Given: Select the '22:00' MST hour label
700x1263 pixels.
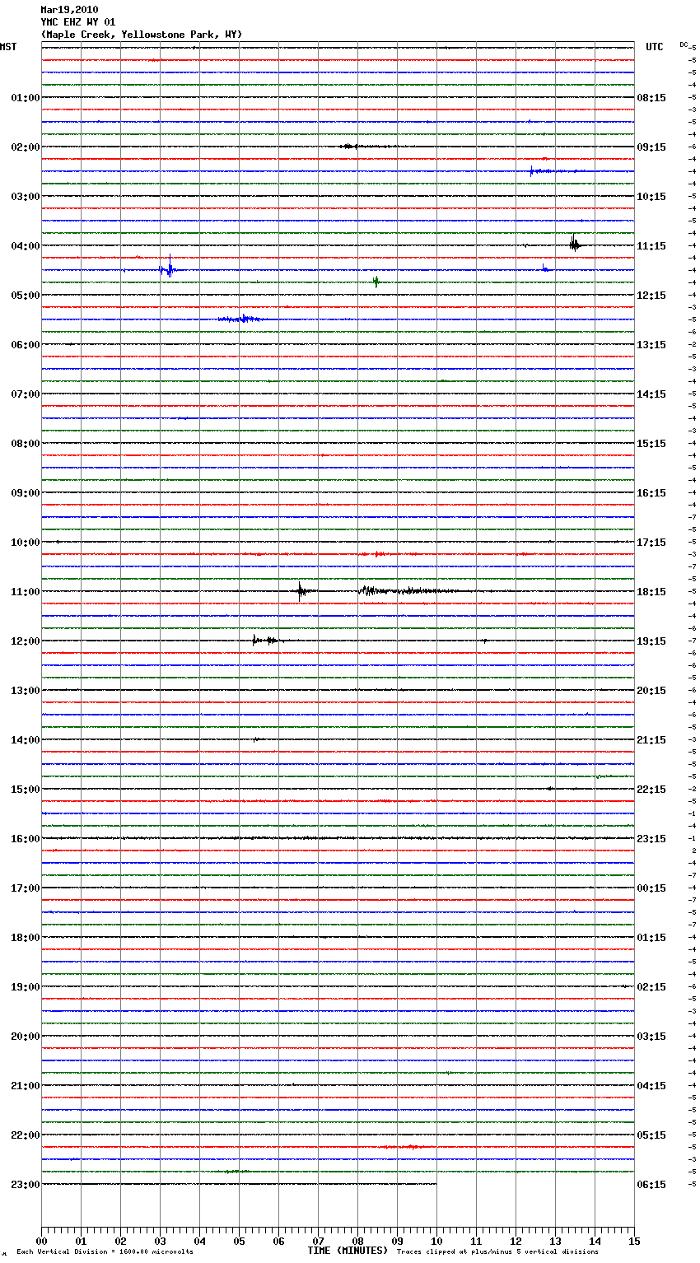Looking at the screenshot, I should coord(26,1135).
